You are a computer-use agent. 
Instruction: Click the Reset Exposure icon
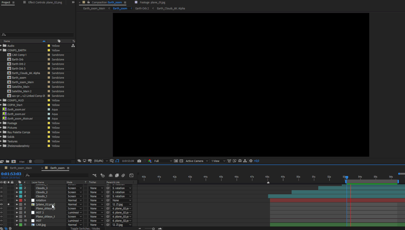pos(251,161)
